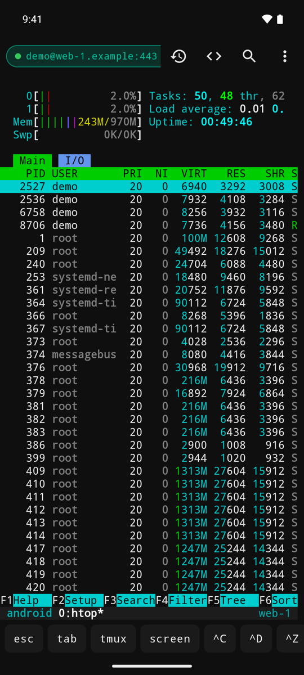Open the three-dot overflow menu

pos(285,56)
